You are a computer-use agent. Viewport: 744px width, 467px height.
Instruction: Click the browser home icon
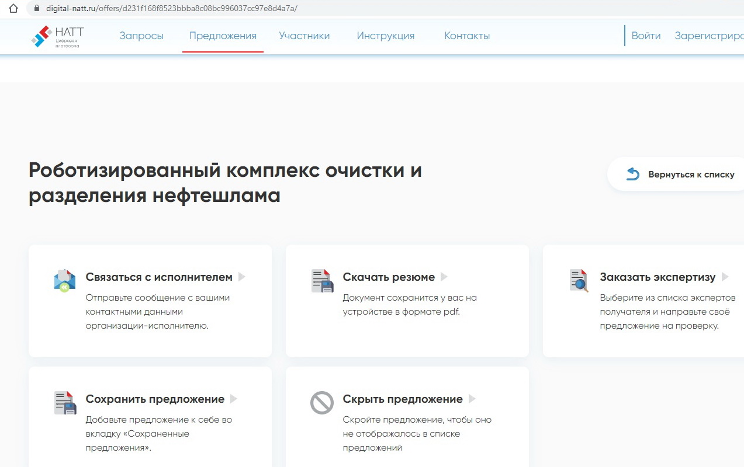(x=13, y=9)
